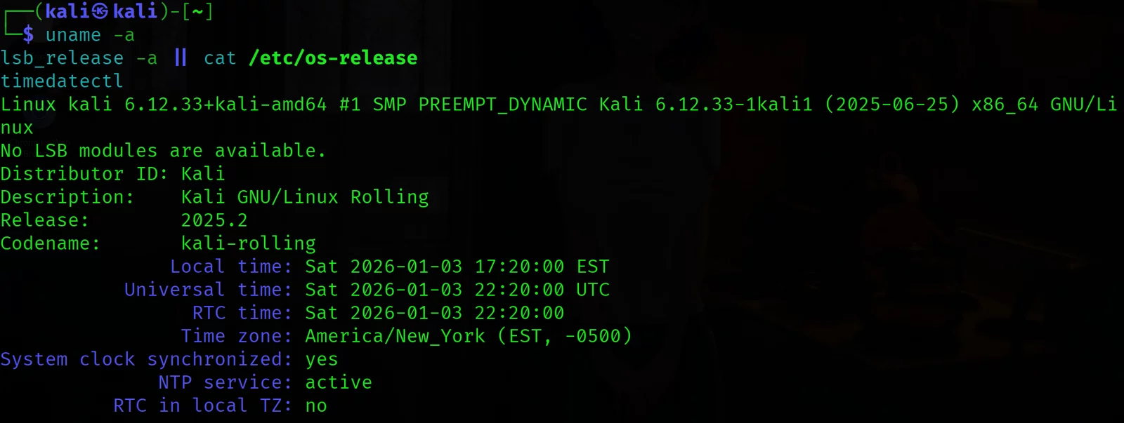Click the "active" NTP service status
The height and width of the screenshot is (423, 1124).
coord(339,382)
